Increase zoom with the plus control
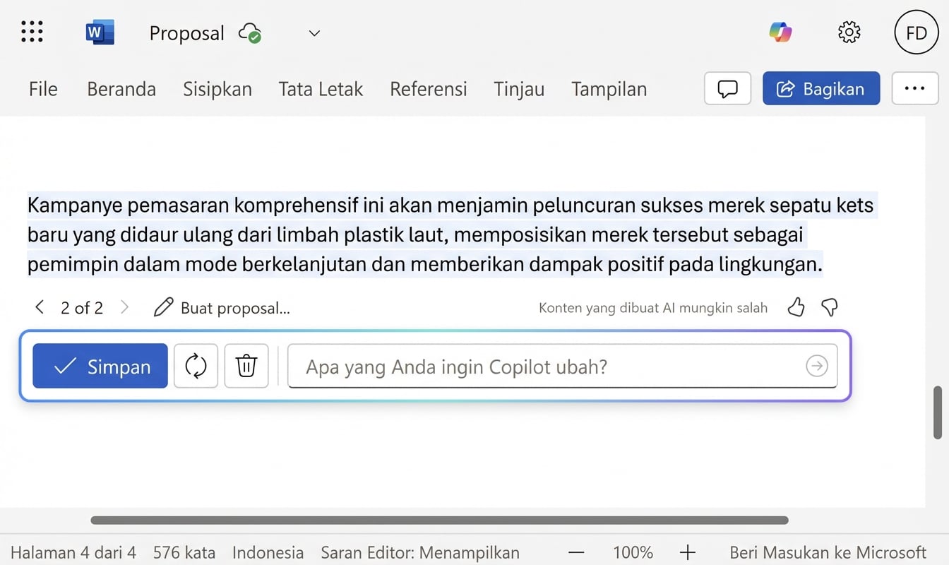Image resolution: width=949 pixels, height=565 pixels. [x=687, y=552]
